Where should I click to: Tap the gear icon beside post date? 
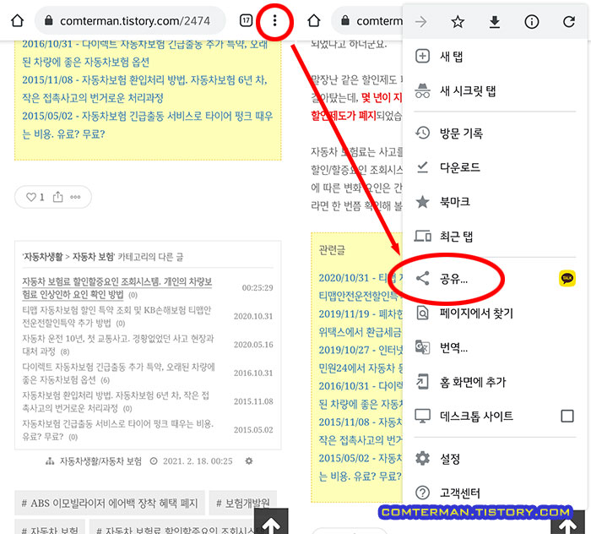(249, 460)
